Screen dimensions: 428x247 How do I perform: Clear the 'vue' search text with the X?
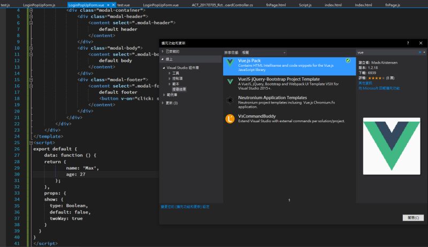pos(419,52)
